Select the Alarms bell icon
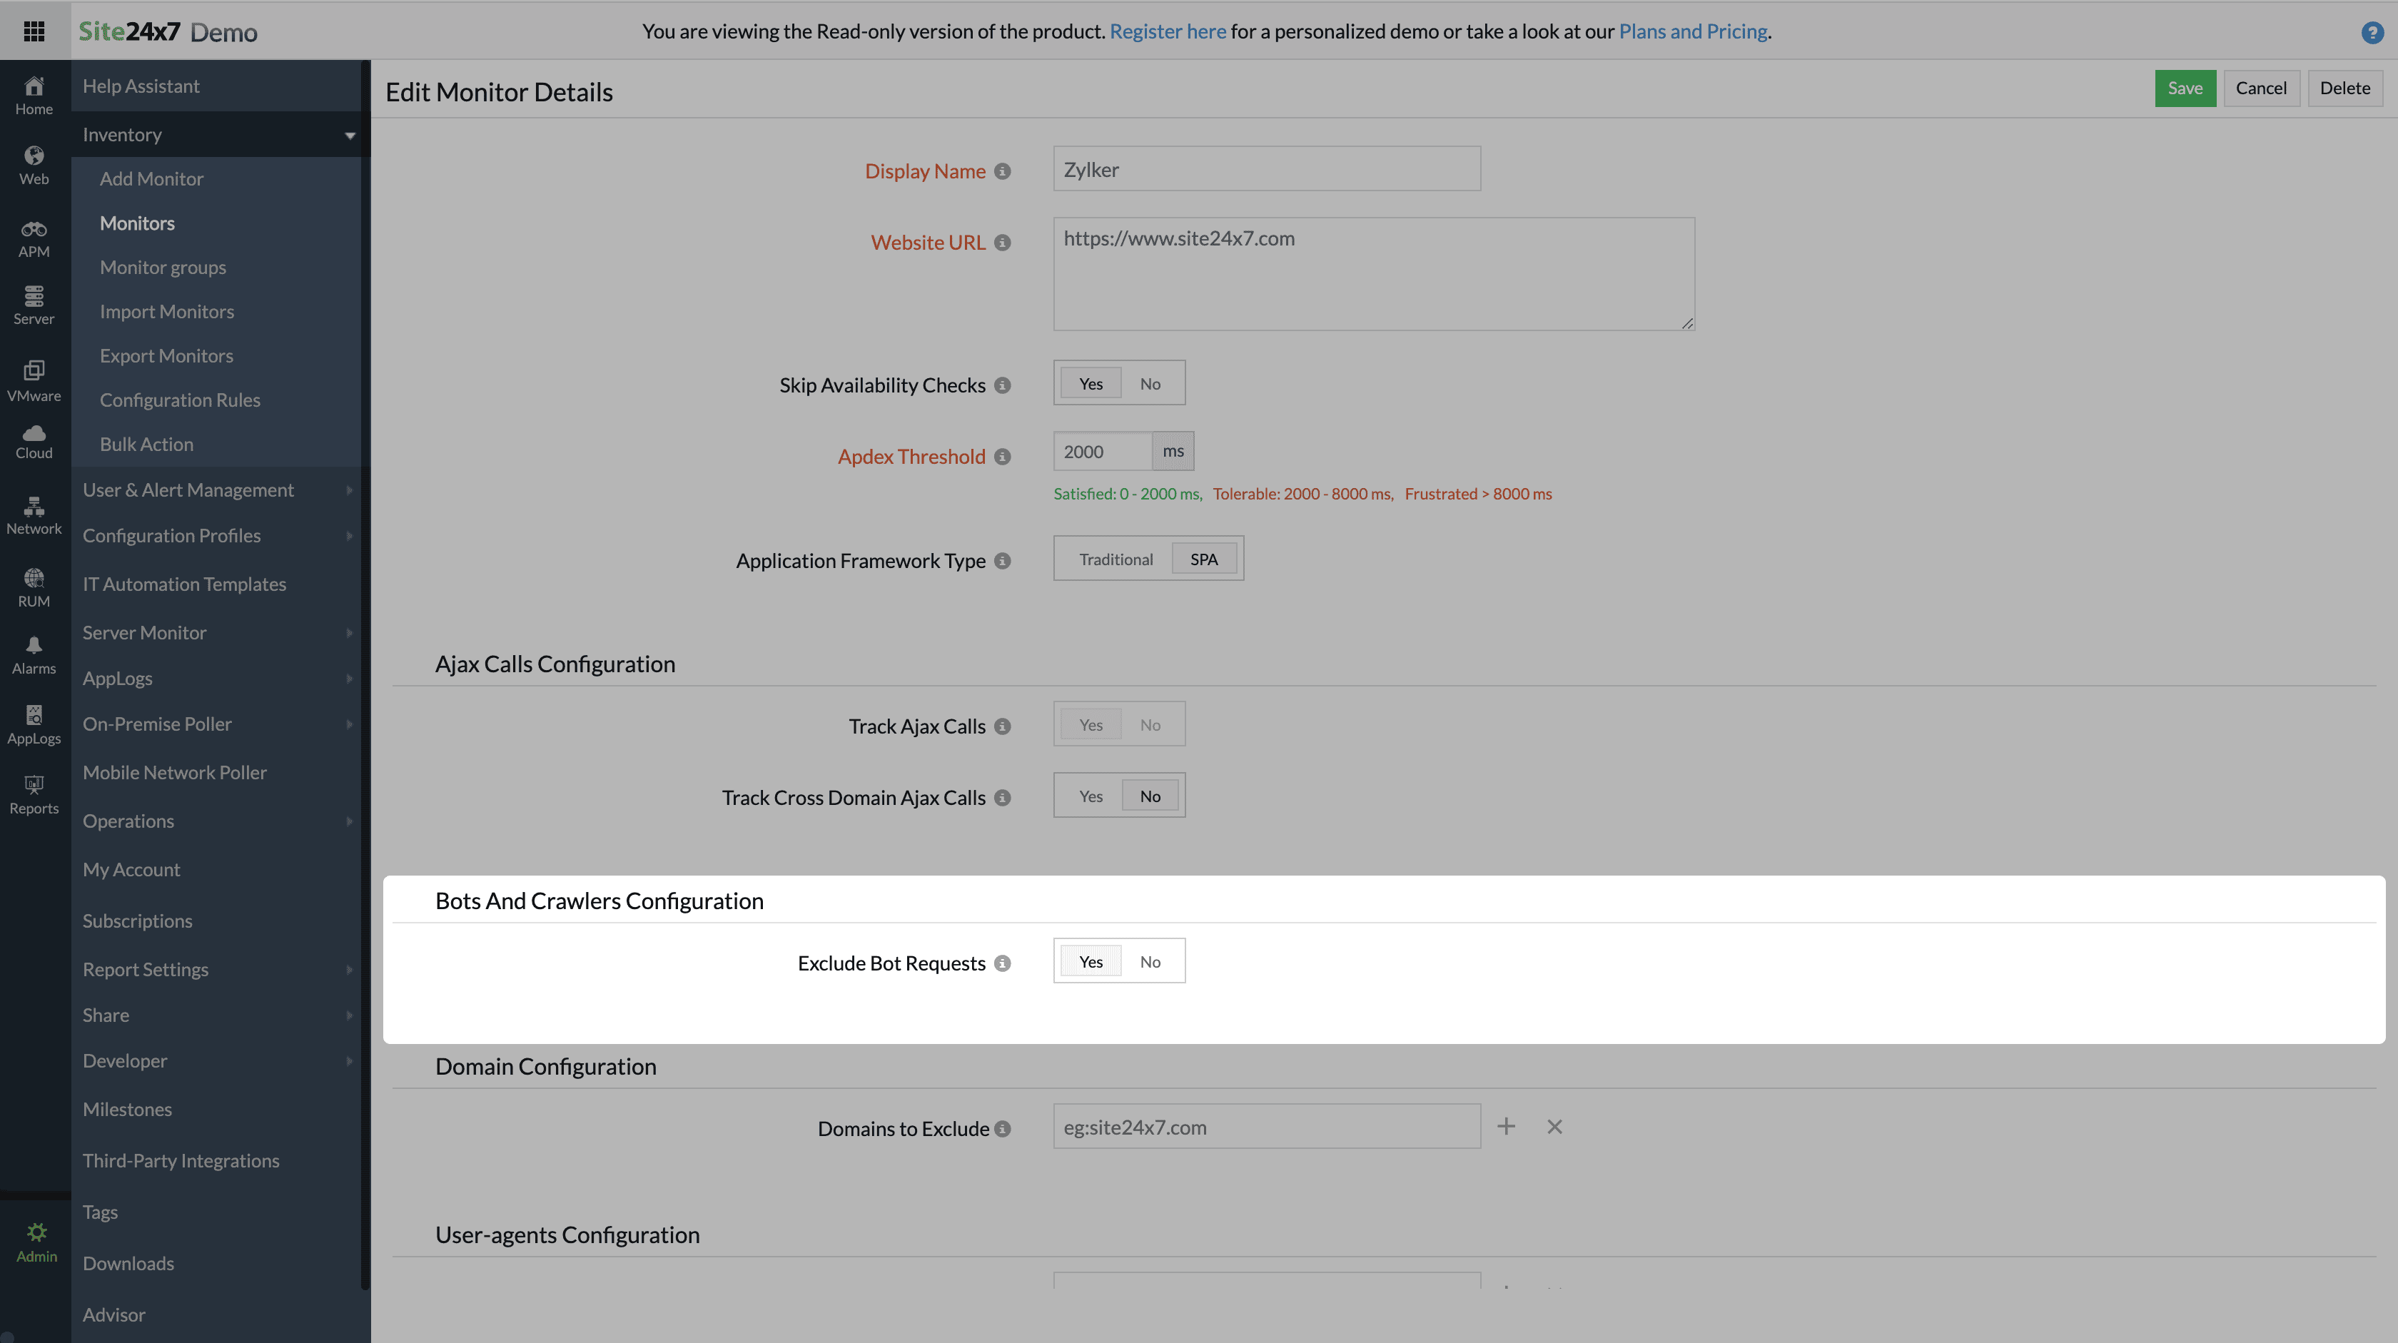The image size is (2398, 1343). (34, 652)
